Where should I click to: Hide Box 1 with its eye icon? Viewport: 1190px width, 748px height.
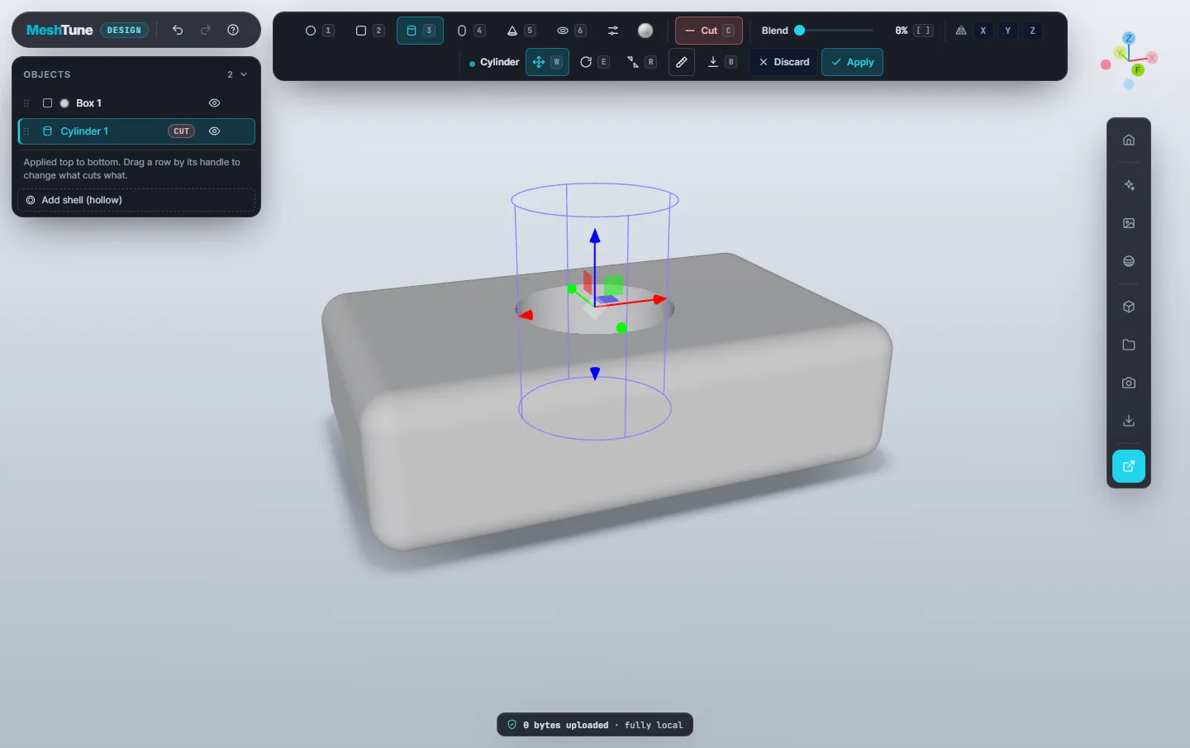(x=214, y=103)
